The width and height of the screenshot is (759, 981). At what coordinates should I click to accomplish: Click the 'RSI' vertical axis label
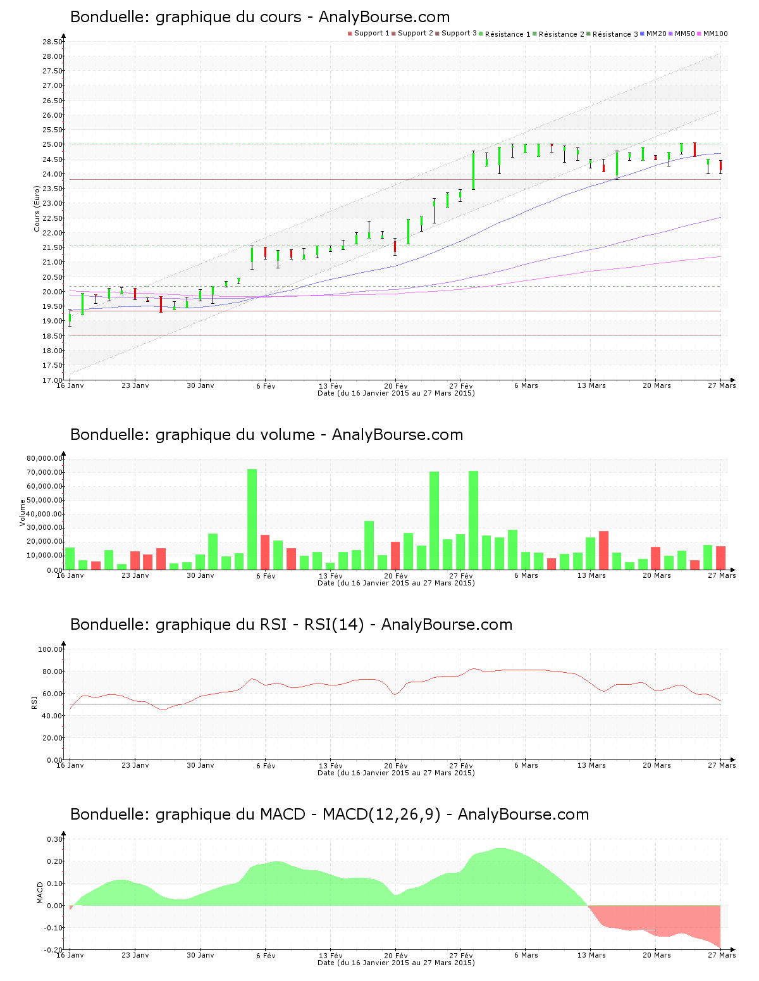34,702
